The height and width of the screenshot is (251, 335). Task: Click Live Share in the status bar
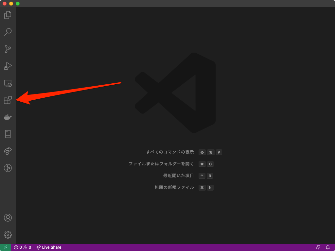[48, 247]
